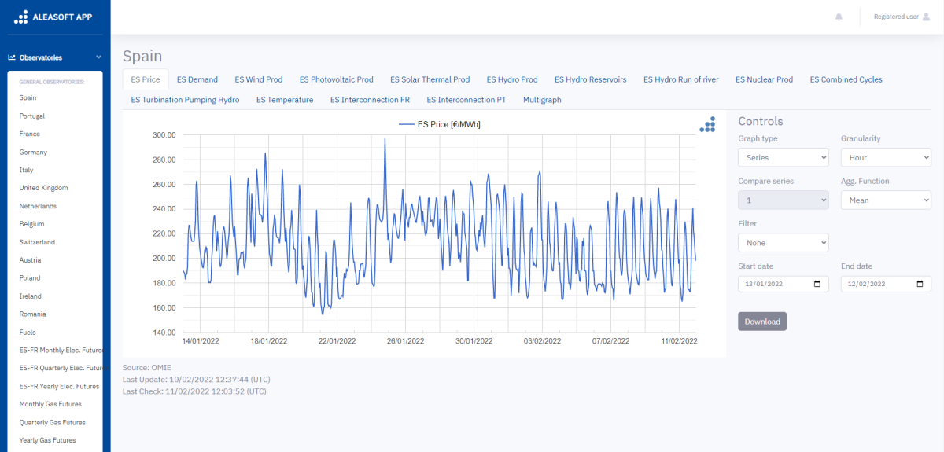Collapse the Observatories sidebar chevron

click(x=98, y=57)
